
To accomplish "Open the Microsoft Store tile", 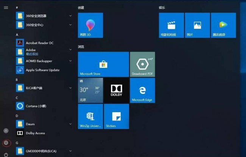I will point(104,64).
